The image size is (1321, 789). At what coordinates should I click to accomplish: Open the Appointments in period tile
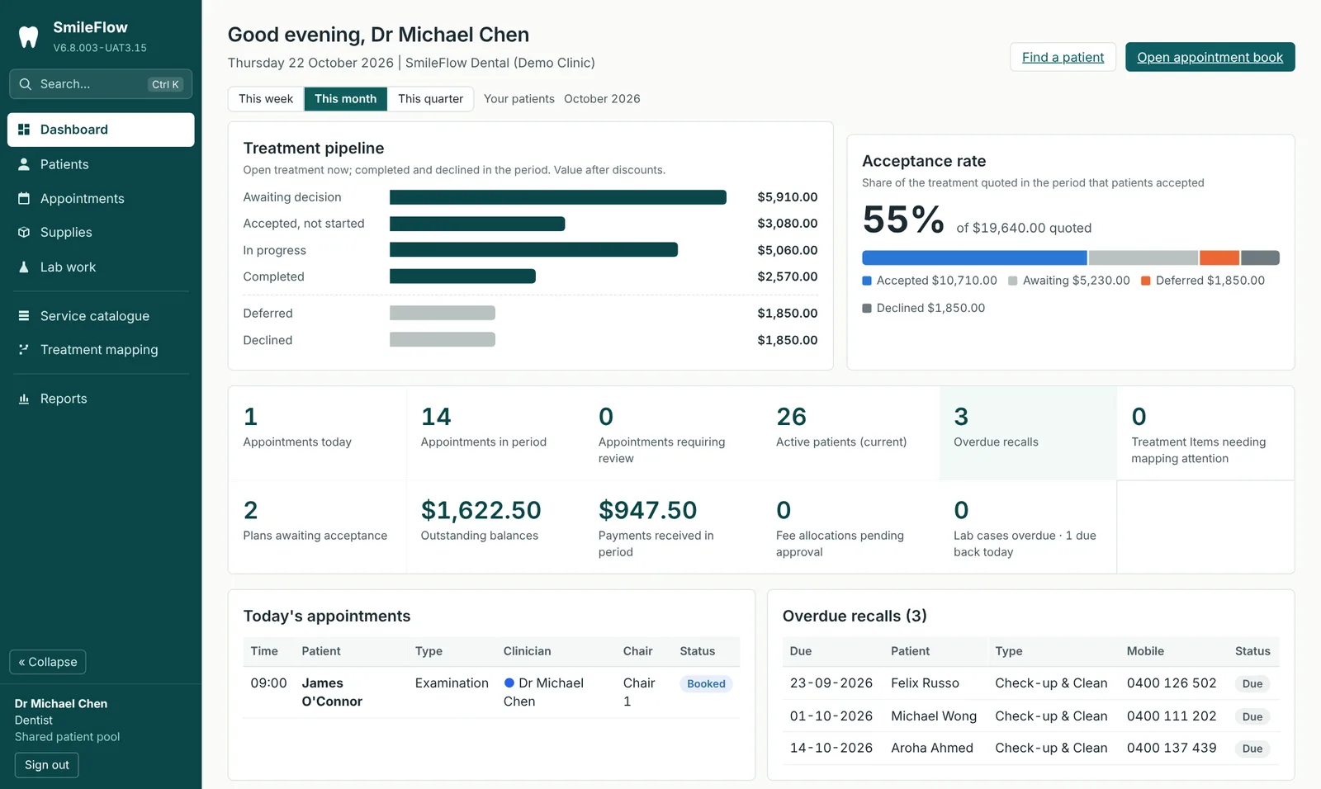click(x=495, y=433)
